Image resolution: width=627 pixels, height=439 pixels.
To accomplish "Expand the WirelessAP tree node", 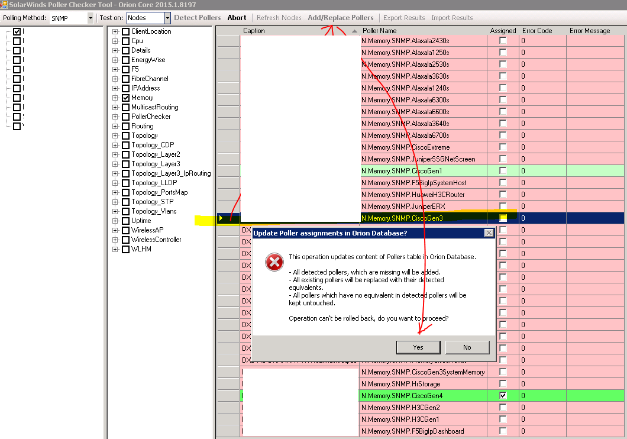I will [x=115, y=230].
